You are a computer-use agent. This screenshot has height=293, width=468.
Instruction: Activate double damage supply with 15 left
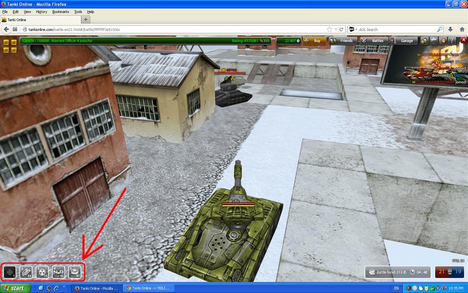pos(42,272)
